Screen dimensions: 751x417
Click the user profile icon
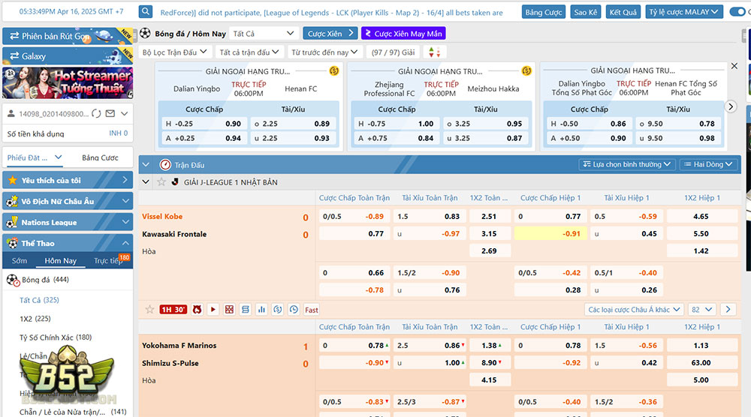[11, 113]
